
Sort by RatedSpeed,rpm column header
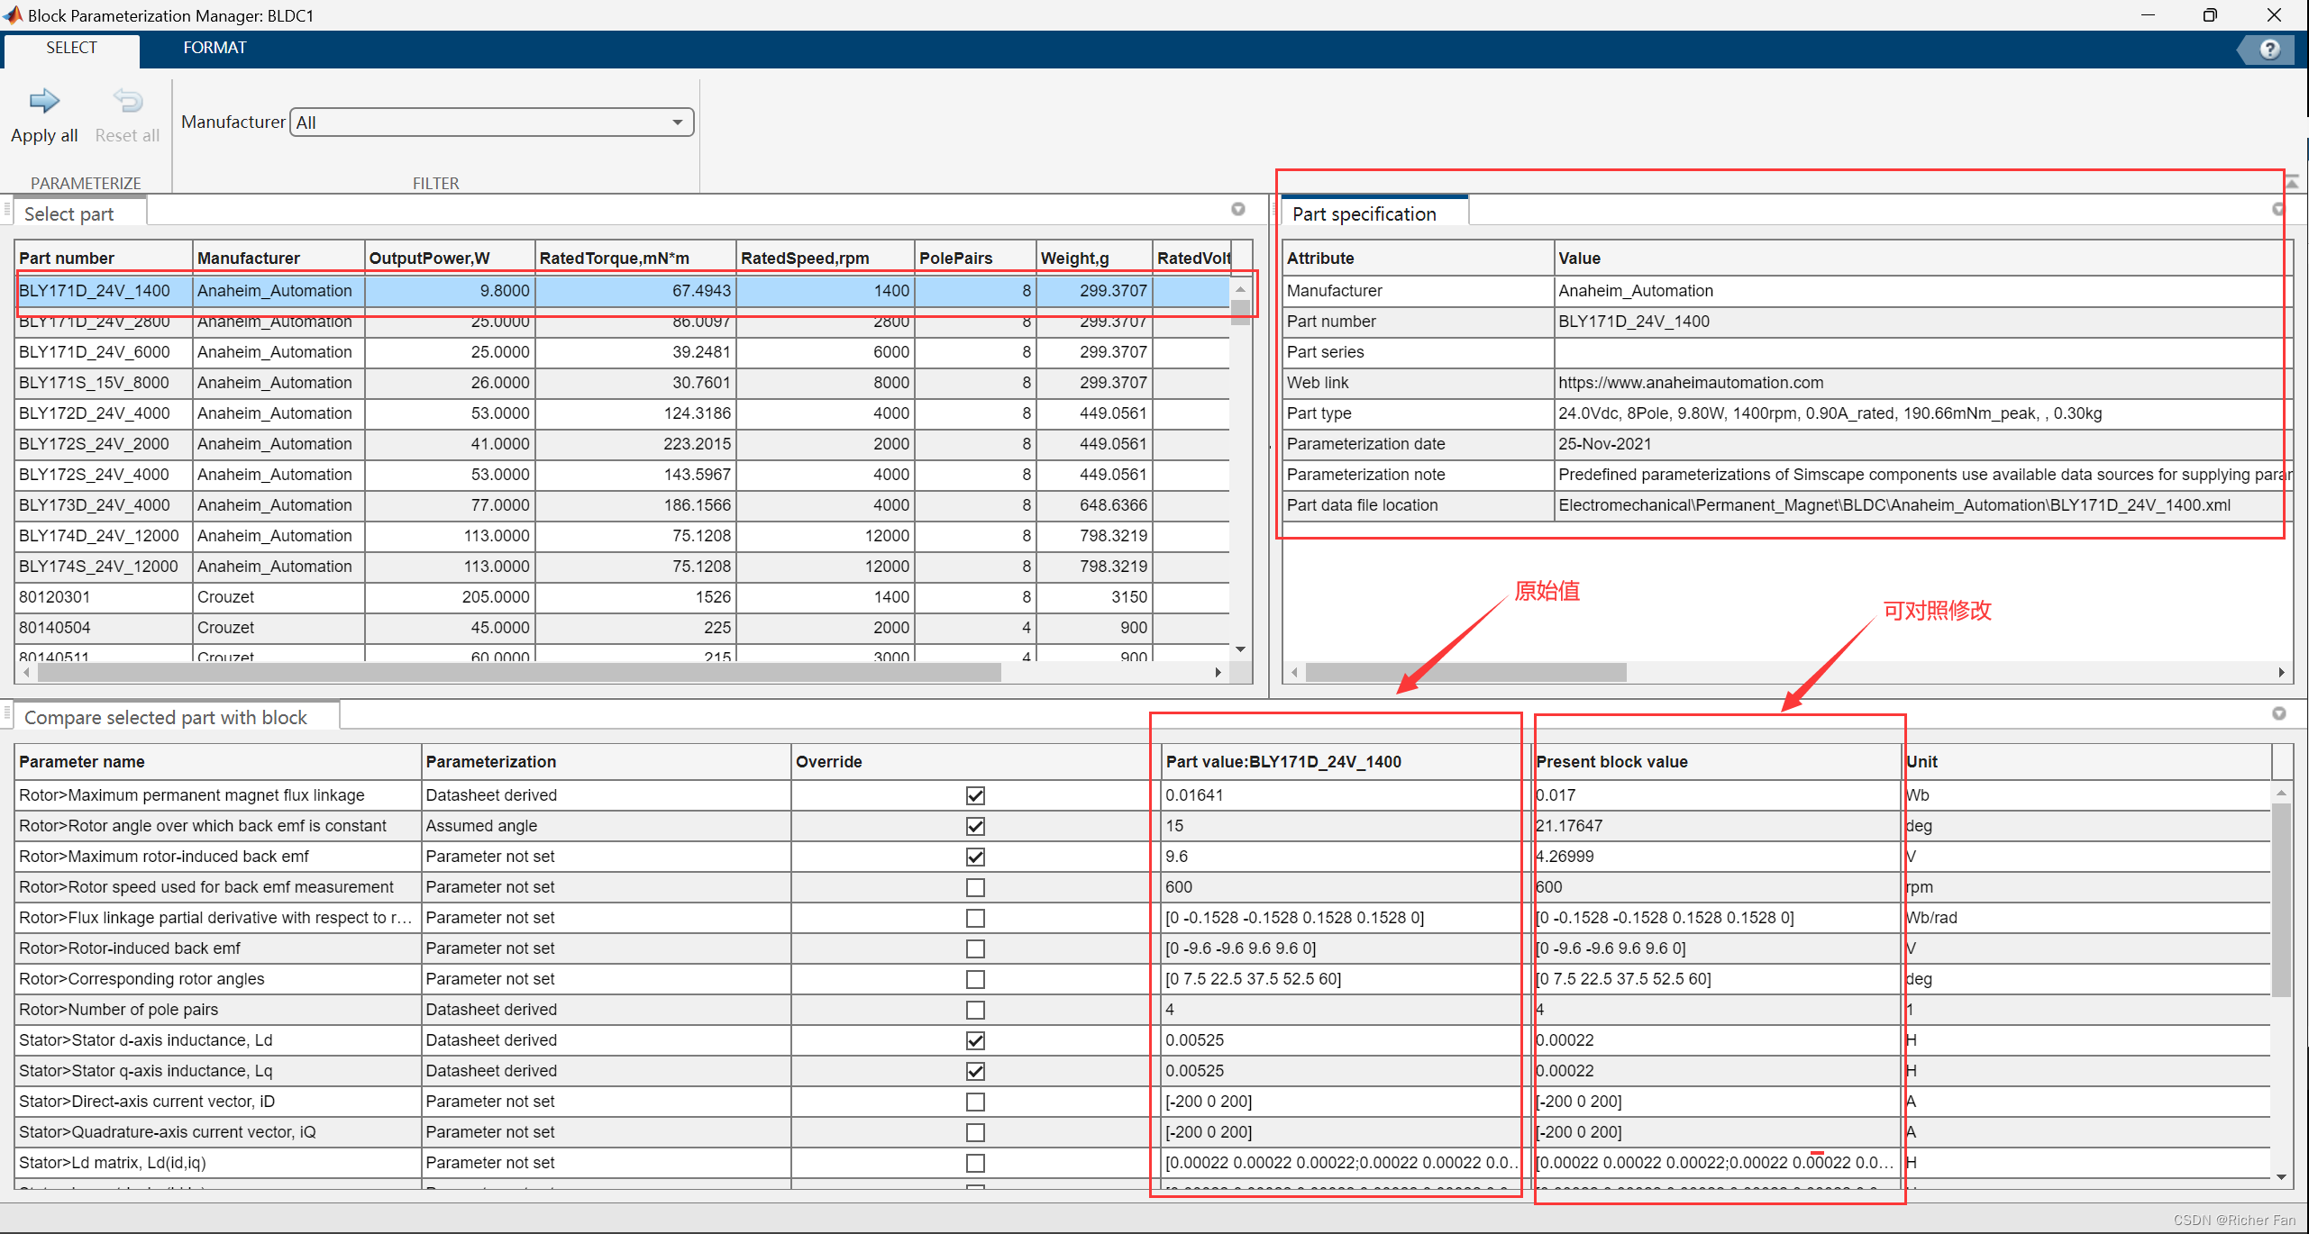click(x=804, y=259)
